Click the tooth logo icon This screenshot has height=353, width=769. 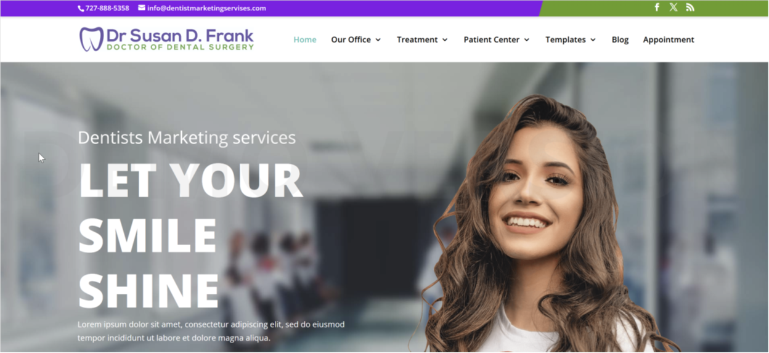tap(91, 39)
